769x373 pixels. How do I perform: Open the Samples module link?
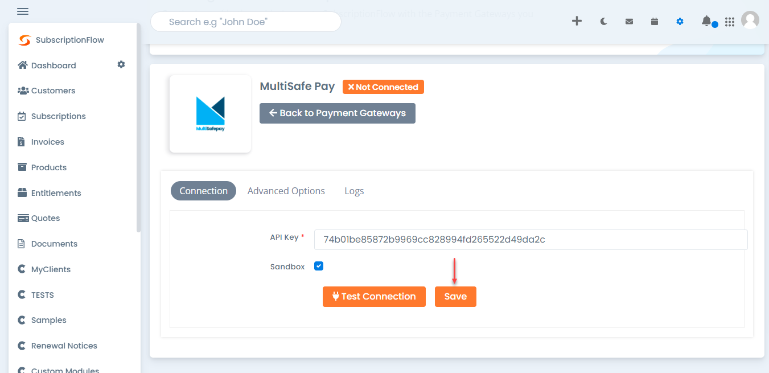(x=49, y=320)
